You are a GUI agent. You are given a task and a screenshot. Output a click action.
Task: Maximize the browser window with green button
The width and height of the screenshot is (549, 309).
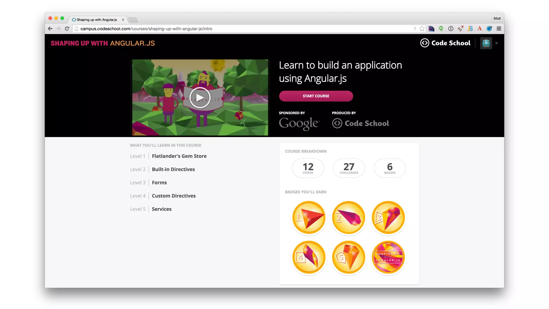62,18
